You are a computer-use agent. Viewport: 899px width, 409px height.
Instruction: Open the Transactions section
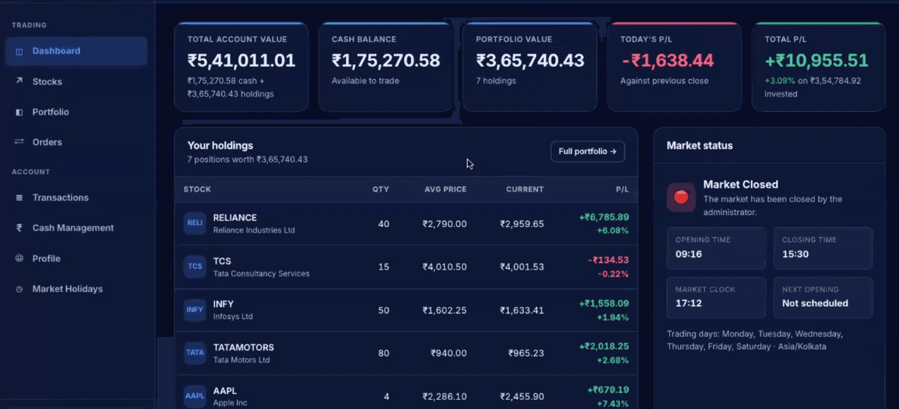[76, 197]
